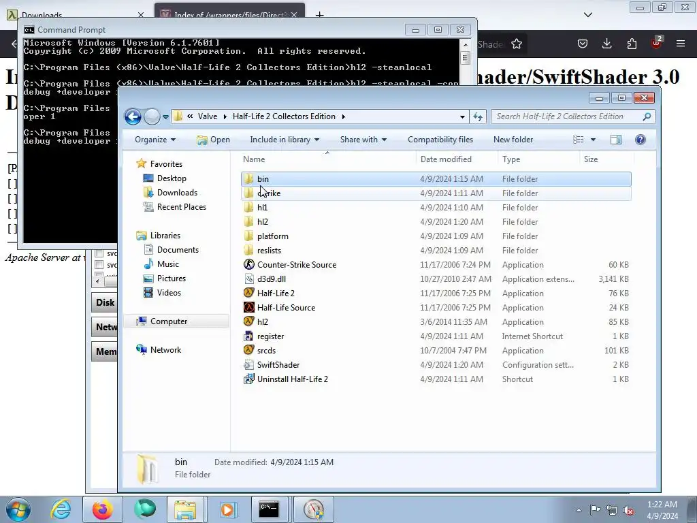Select the d3d9.dll file
Viewport: 697px width, 523px height.
pyautogui.click(x=436, y=279)
